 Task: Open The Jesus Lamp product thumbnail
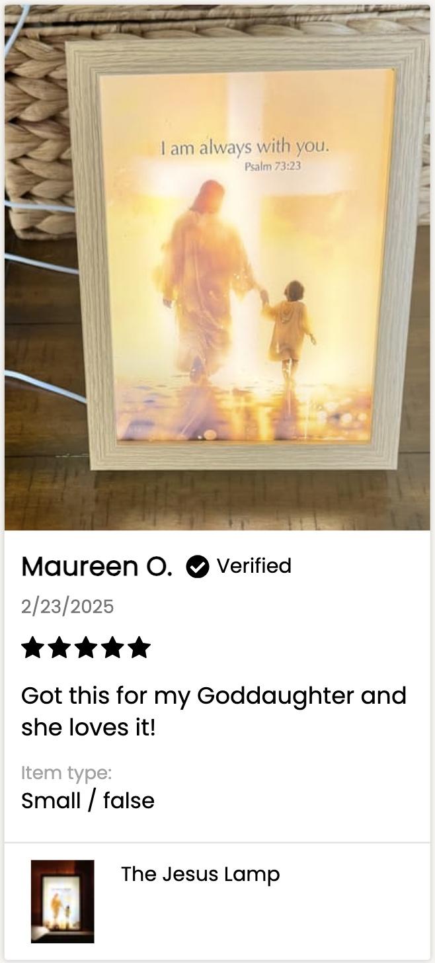(x=62, y=901)
